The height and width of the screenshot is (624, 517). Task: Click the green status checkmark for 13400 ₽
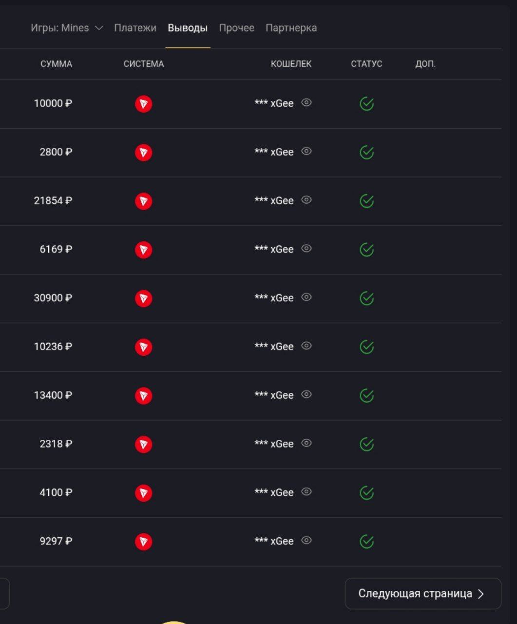366,396
